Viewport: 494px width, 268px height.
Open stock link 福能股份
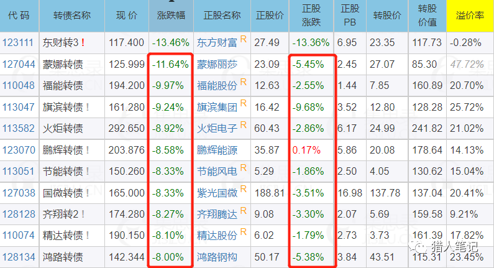(217, 85)
